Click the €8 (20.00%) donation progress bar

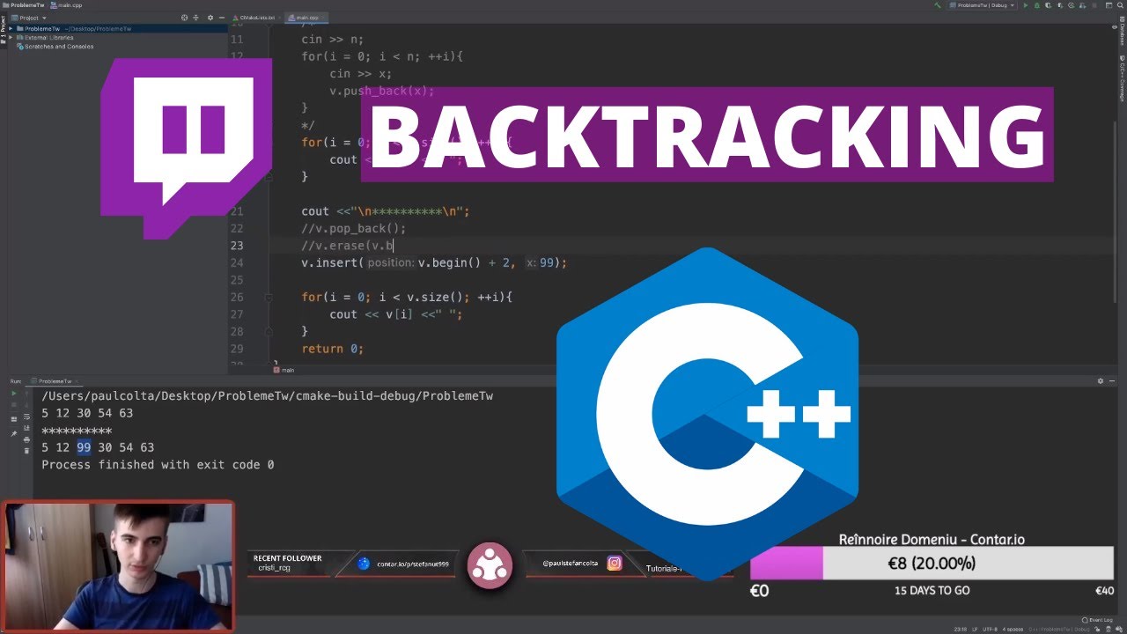(x=932, y=564)
